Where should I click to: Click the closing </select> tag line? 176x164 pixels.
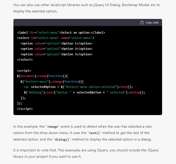point(25,60)
